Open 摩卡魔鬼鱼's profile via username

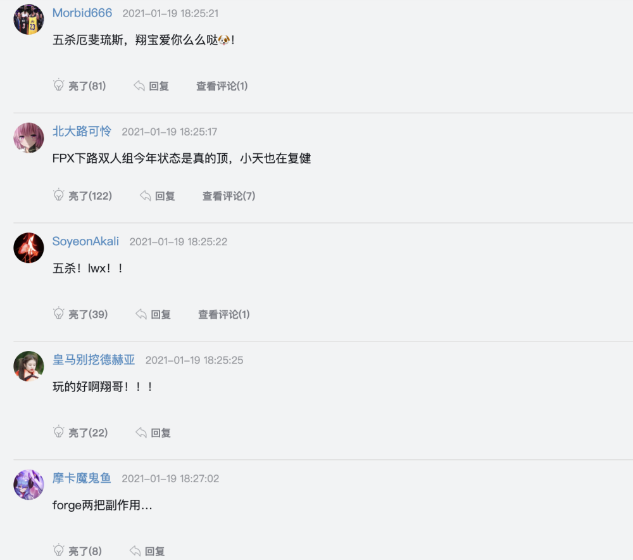click(x=82, y=478)
